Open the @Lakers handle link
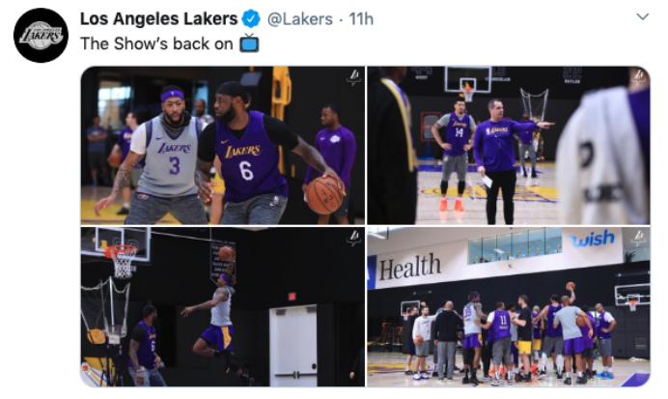 click(x=300, y=19)
